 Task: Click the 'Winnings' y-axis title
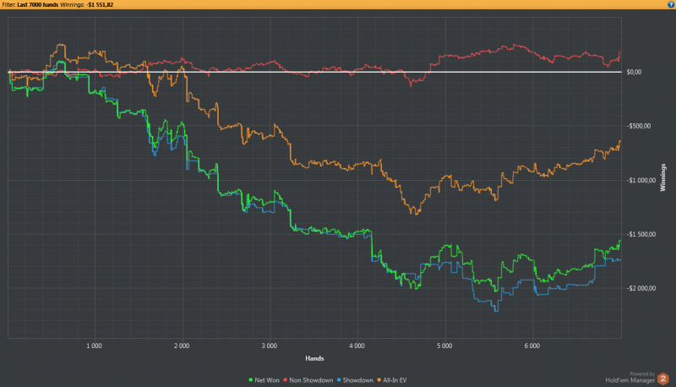664,177
